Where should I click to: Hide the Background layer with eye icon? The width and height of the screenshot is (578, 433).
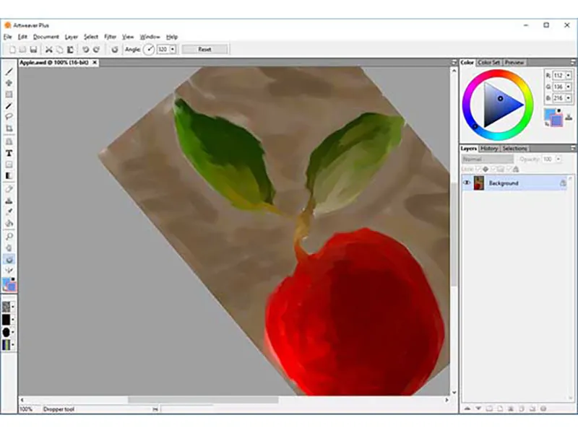467,183
